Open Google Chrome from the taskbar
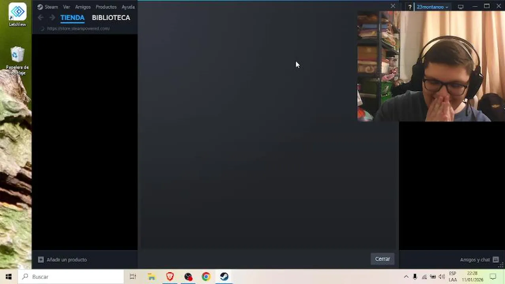The width and height of the screenshot is (505, 284). pyautogui.click(x=206, y=277)
